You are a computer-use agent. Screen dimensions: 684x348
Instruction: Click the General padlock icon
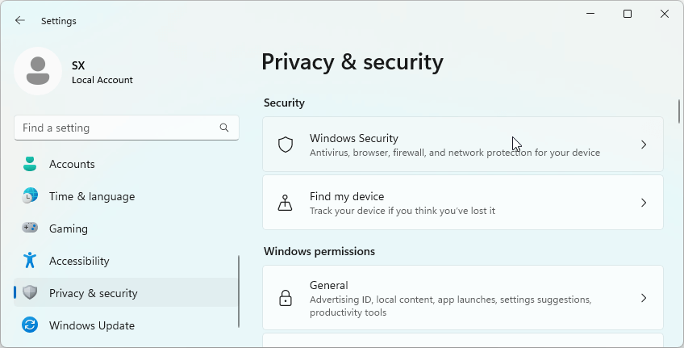286,298
